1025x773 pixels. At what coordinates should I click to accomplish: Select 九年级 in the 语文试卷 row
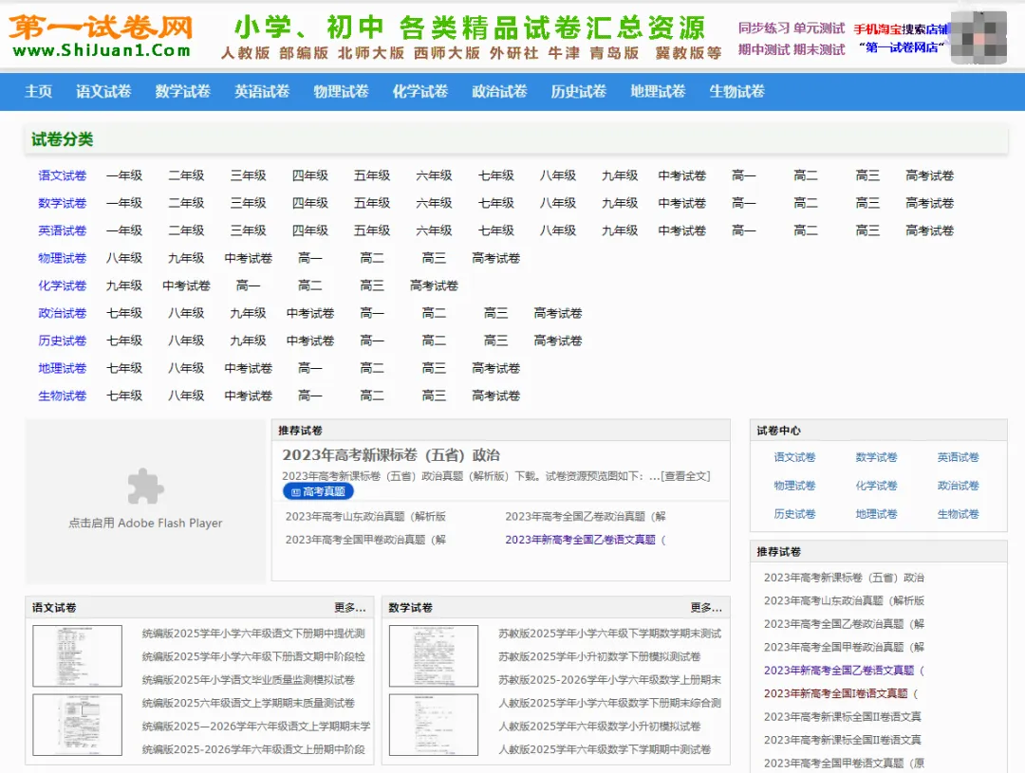pos(620,175)
